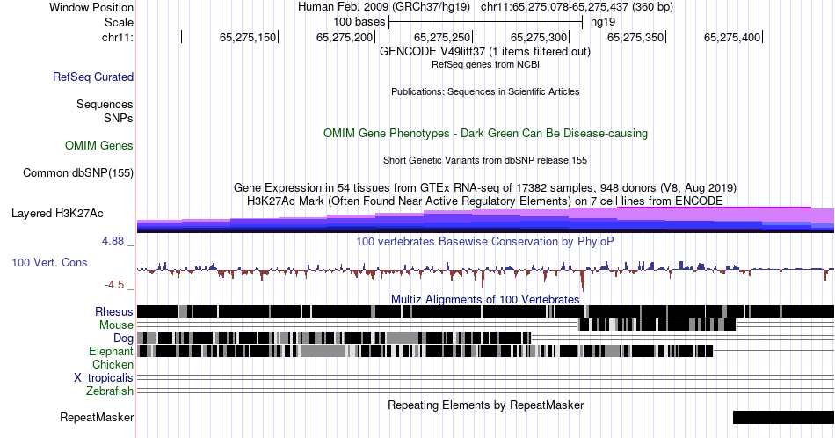Viewport: 835px width, 438px height.
Task: Click the 65,275,250 ruler position
Action: coord(442,37)
